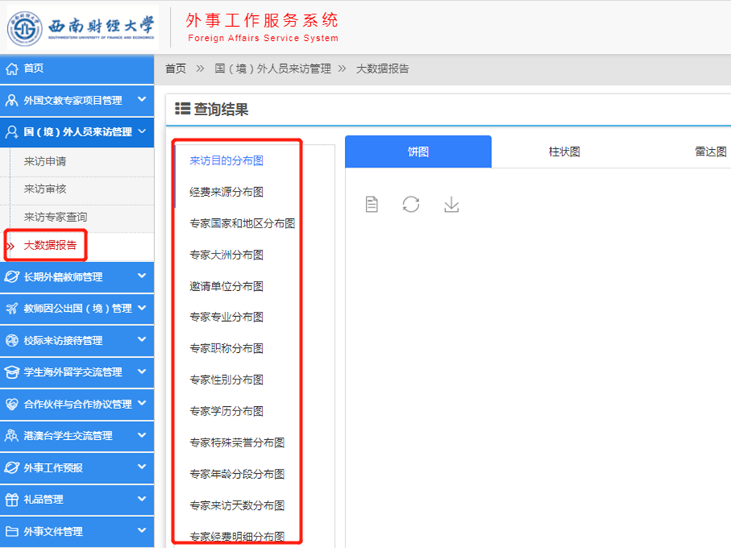Click the gift icon for 礼品管理
This screenshot has width=731, height=548.
coord(12,499)
